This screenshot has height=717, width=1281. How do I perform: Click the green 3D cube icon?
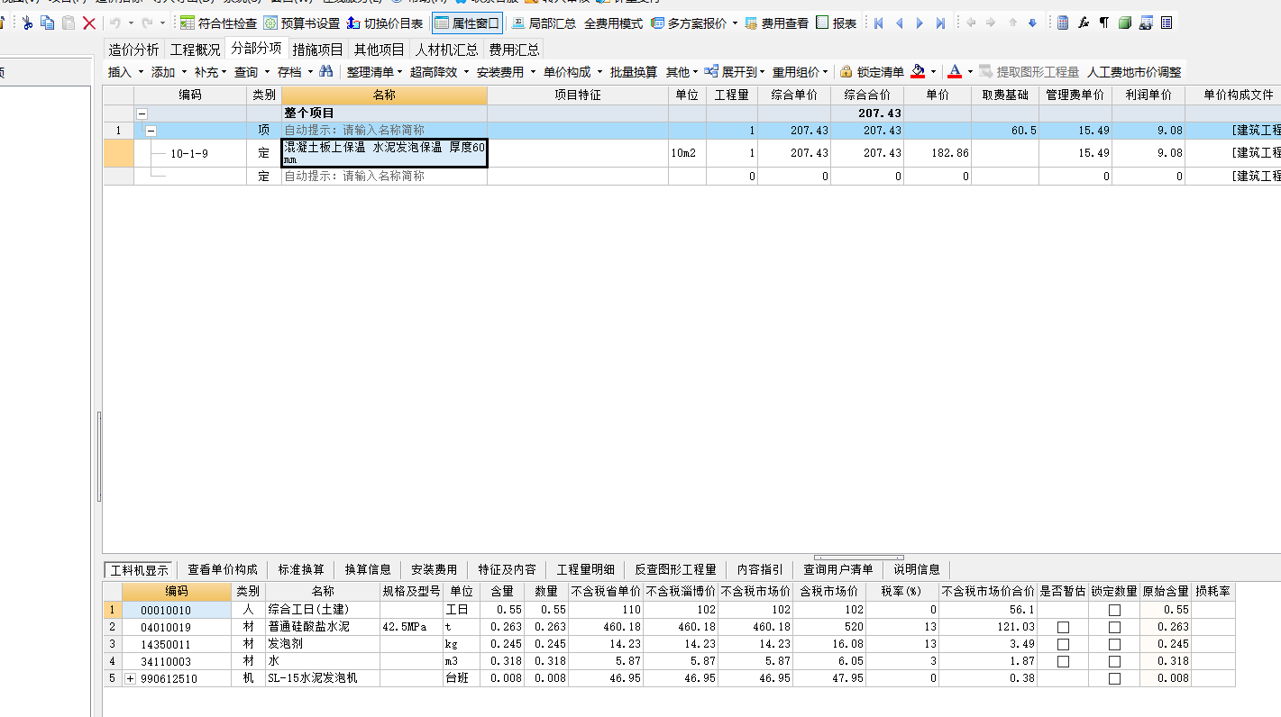point(1125,23)
